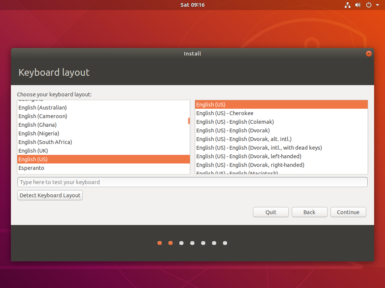Go back with the Back button
This screenshot has width=385, height=288.
tap(309, 212)
